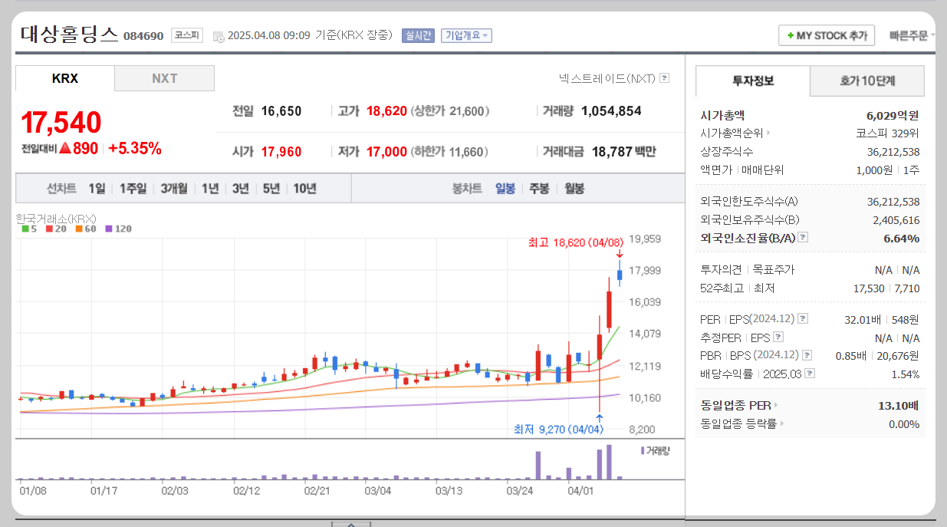Open the PER EPS(2024.12) help tooltip icon

[x=803, y=319]
